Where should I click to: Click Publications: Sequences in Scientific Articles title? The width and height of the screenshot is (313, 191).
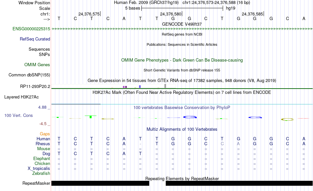click(182, 44)
